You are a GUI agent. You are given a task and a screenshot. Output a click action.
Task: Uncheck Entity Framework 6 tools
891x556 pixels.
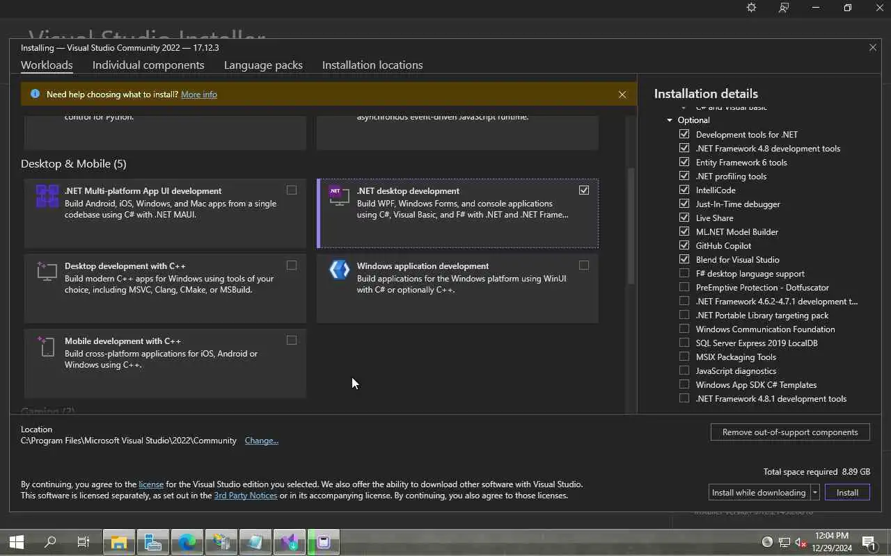[x=684, y=162]
